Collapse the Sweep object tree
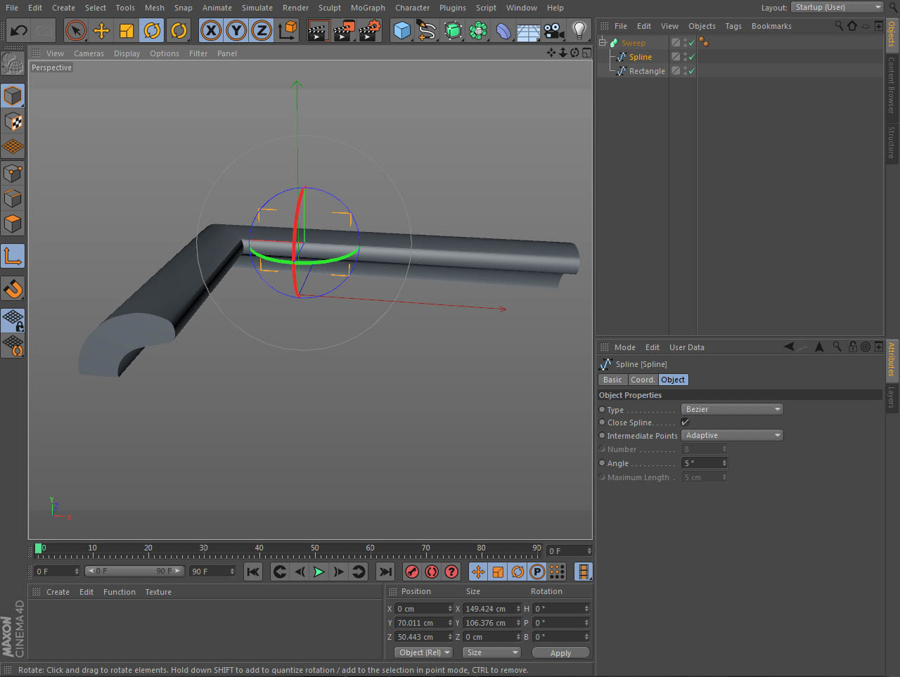 603,43
